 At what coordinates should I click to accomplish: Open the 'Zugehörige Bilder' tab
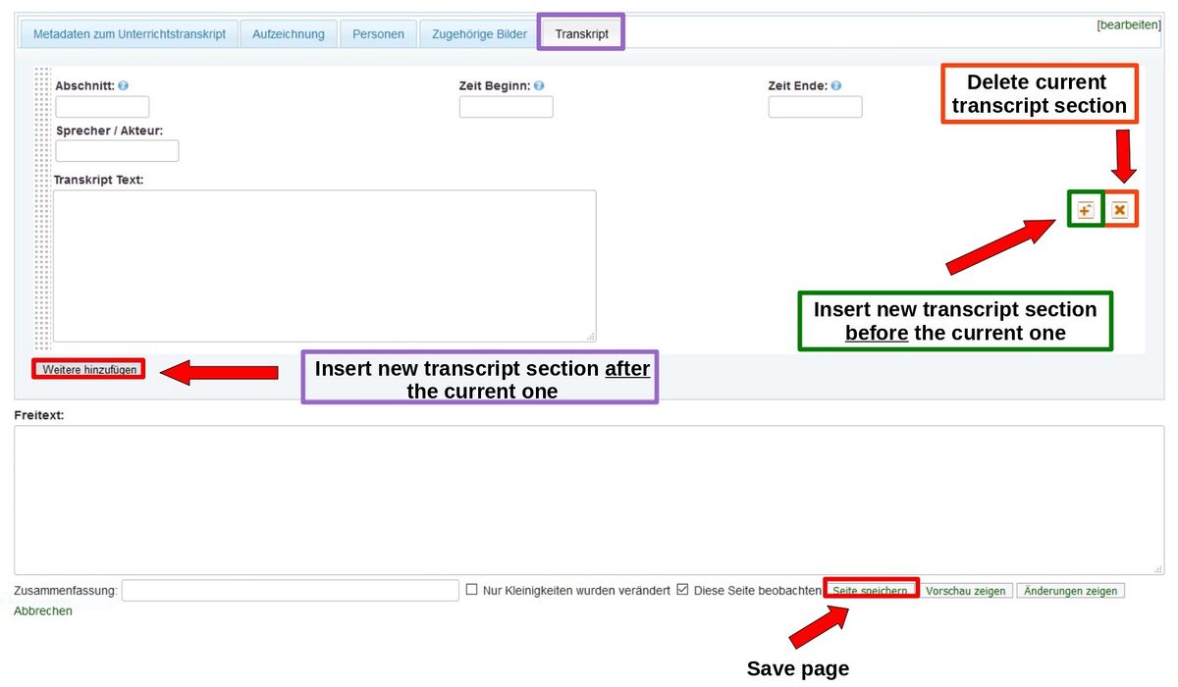[479, 34]
